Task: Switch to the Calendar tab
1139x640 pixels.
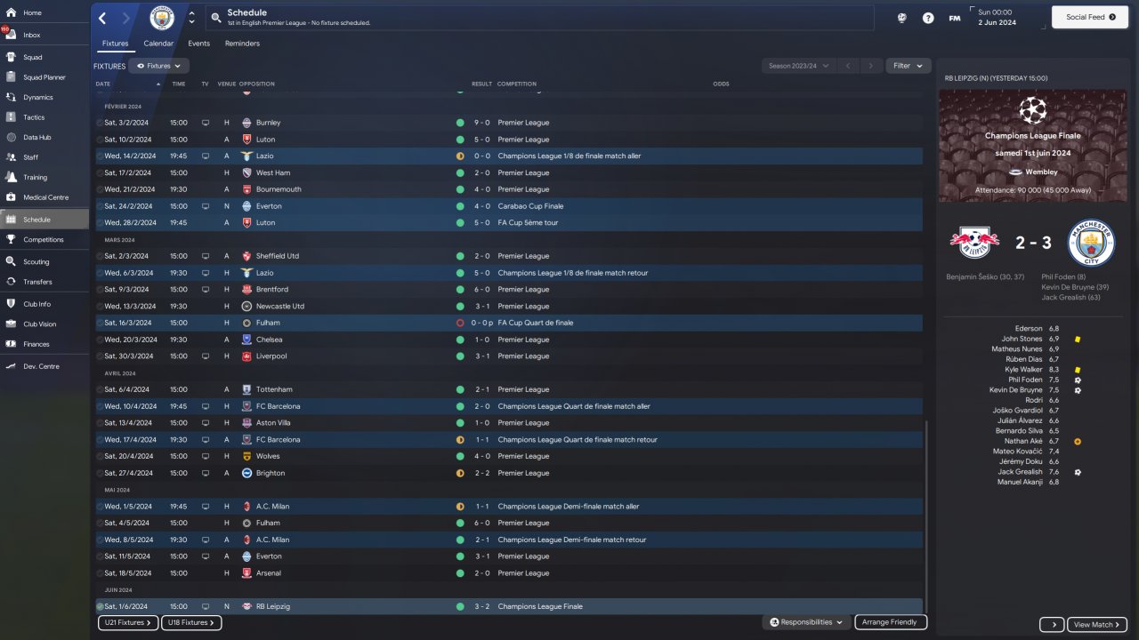Action: click(158, 43)
